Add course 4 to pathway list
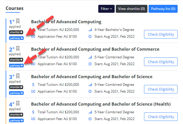Image resolution: width=183 pixels, height=124 pixels. tap(16, 121)
